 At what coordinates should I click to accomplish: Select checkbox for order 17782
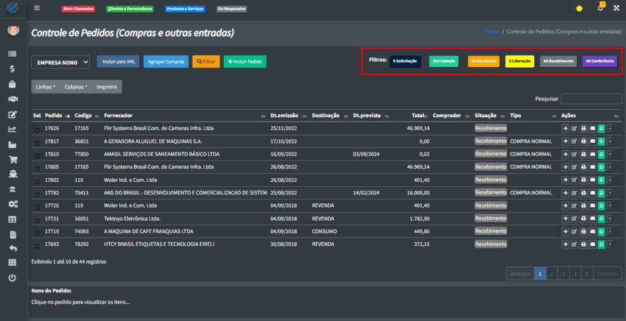pos(37,193)
